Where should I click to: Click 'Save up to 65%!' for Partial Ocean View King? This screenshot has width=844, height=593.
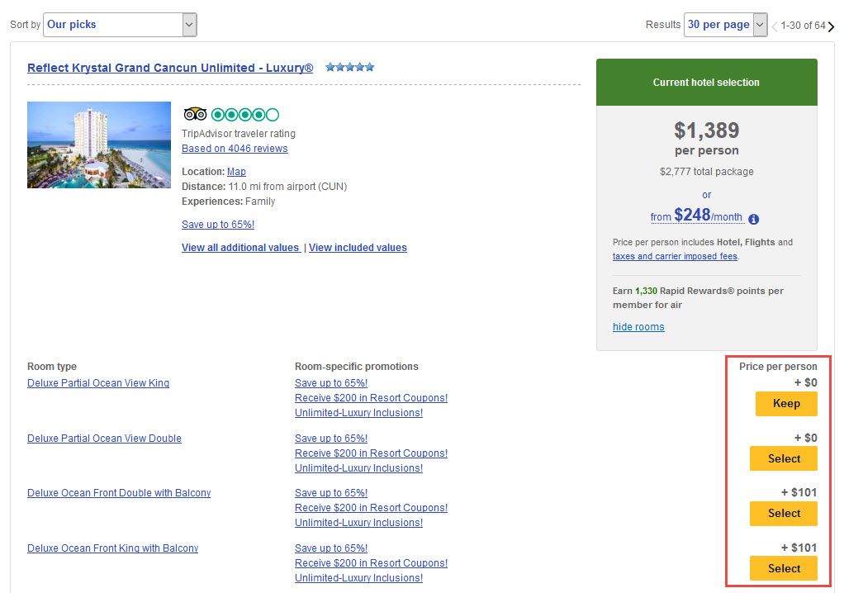tap(331, 383)
